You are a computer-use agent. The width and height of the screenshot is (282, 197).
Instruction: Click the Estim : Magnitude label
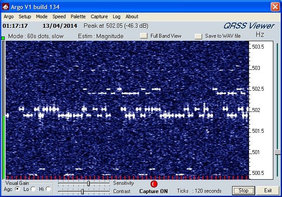click(101, 36)
